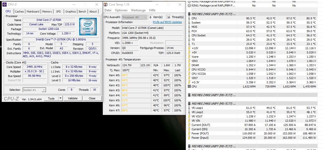Switch to the Mainboard tab

click(33, 12)
